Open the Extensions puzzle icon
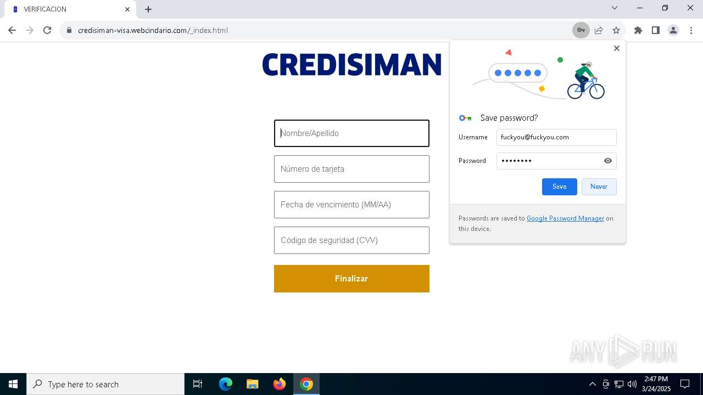 (x=638, y=30)
